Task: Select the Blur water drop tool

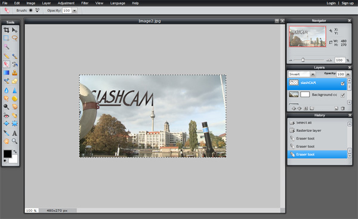Action: [x=7, y=91]
